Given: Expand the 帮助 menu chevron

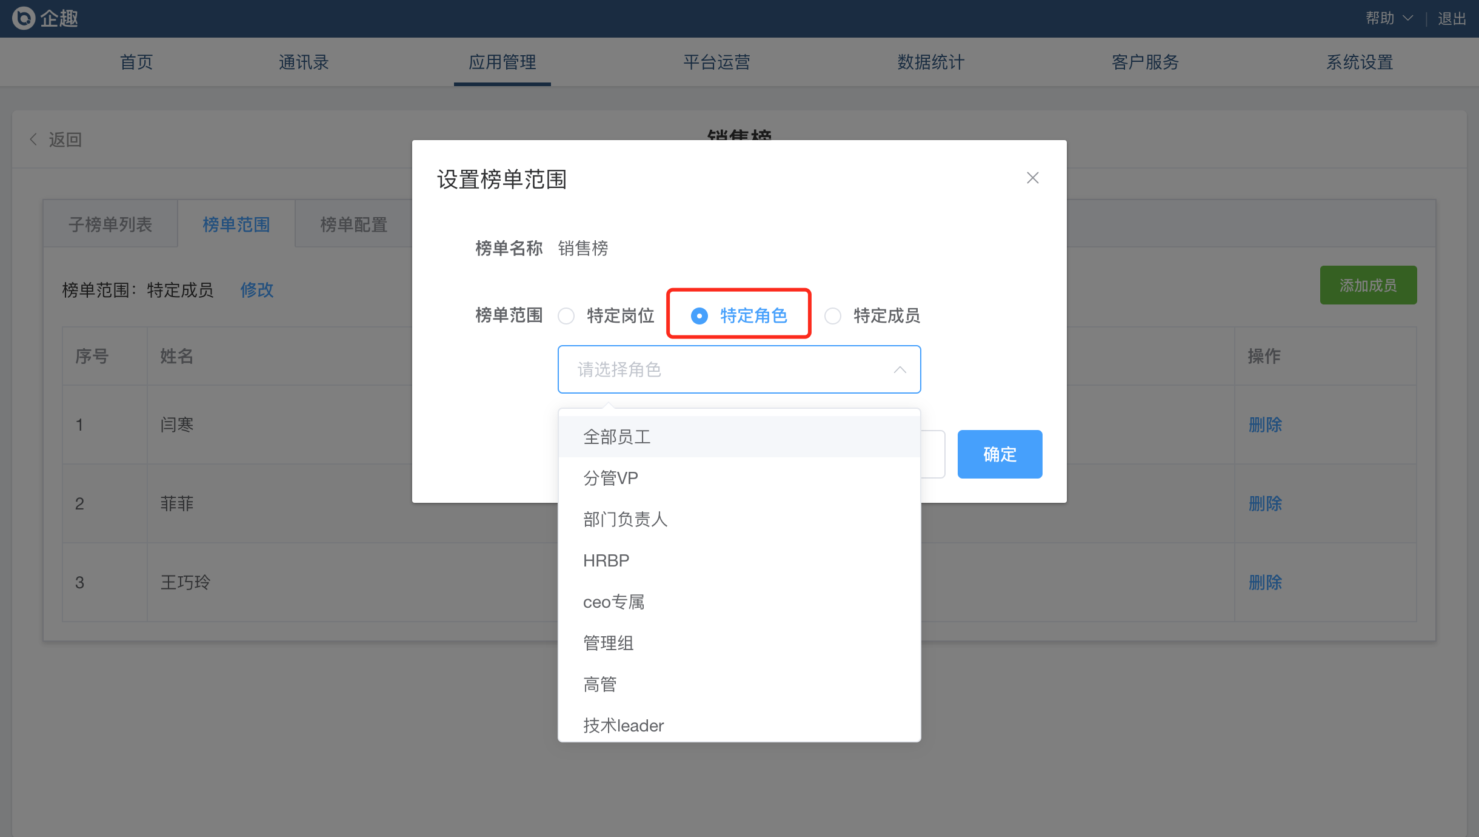Looking at the screenshot, I should click(x=1408, y=18).
